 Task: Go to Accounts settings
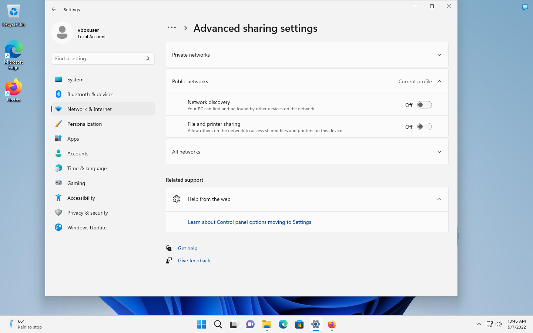pos(78,153)
